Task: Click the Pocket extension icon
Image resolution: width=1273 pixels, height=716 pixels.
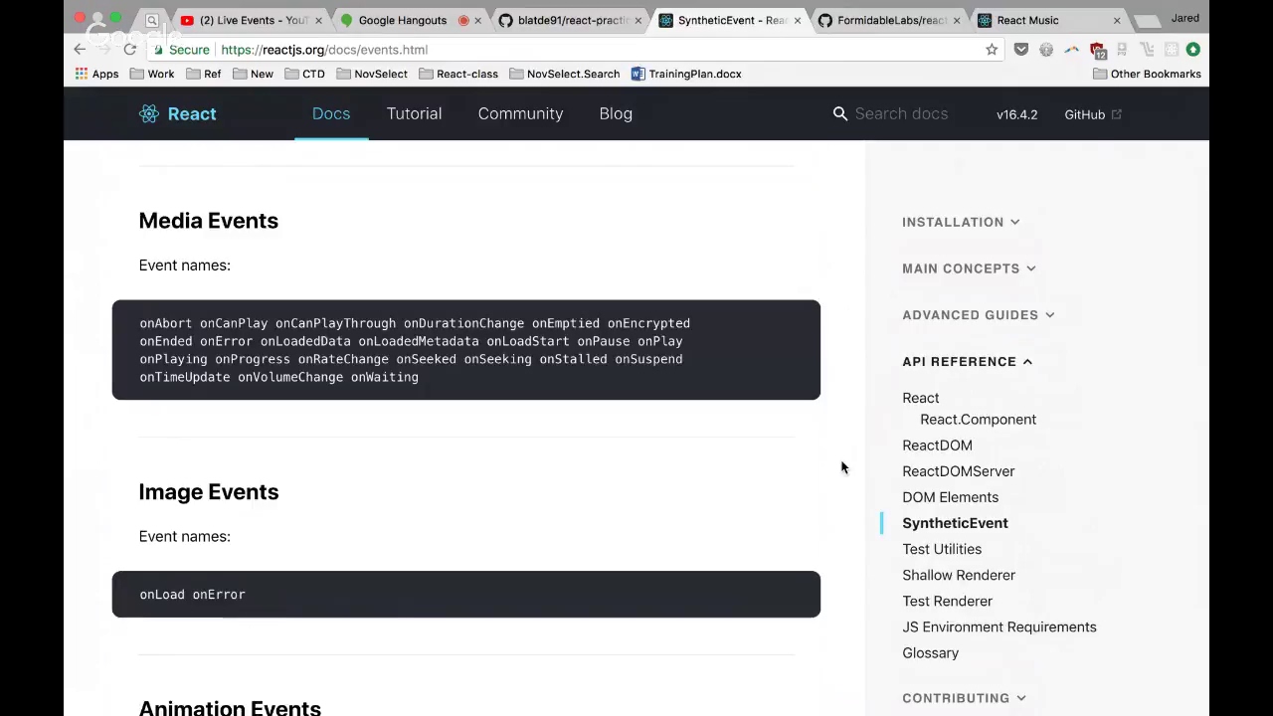Action: click(1021, 50)
